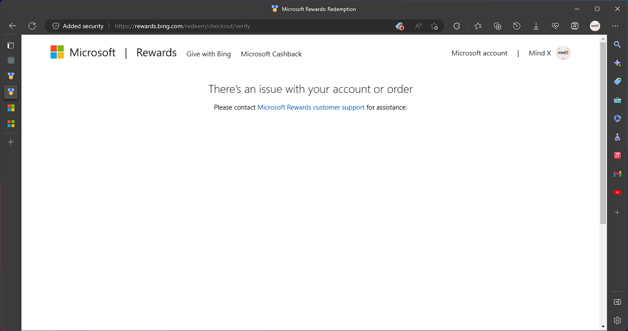Open YouTube in the sidebar

617,192
